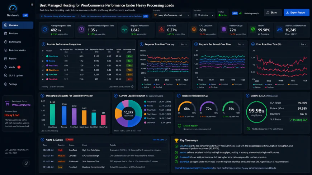Select StorePeak row in comparison table
This screenshot has height=175, width=312.
click(88, 79)
